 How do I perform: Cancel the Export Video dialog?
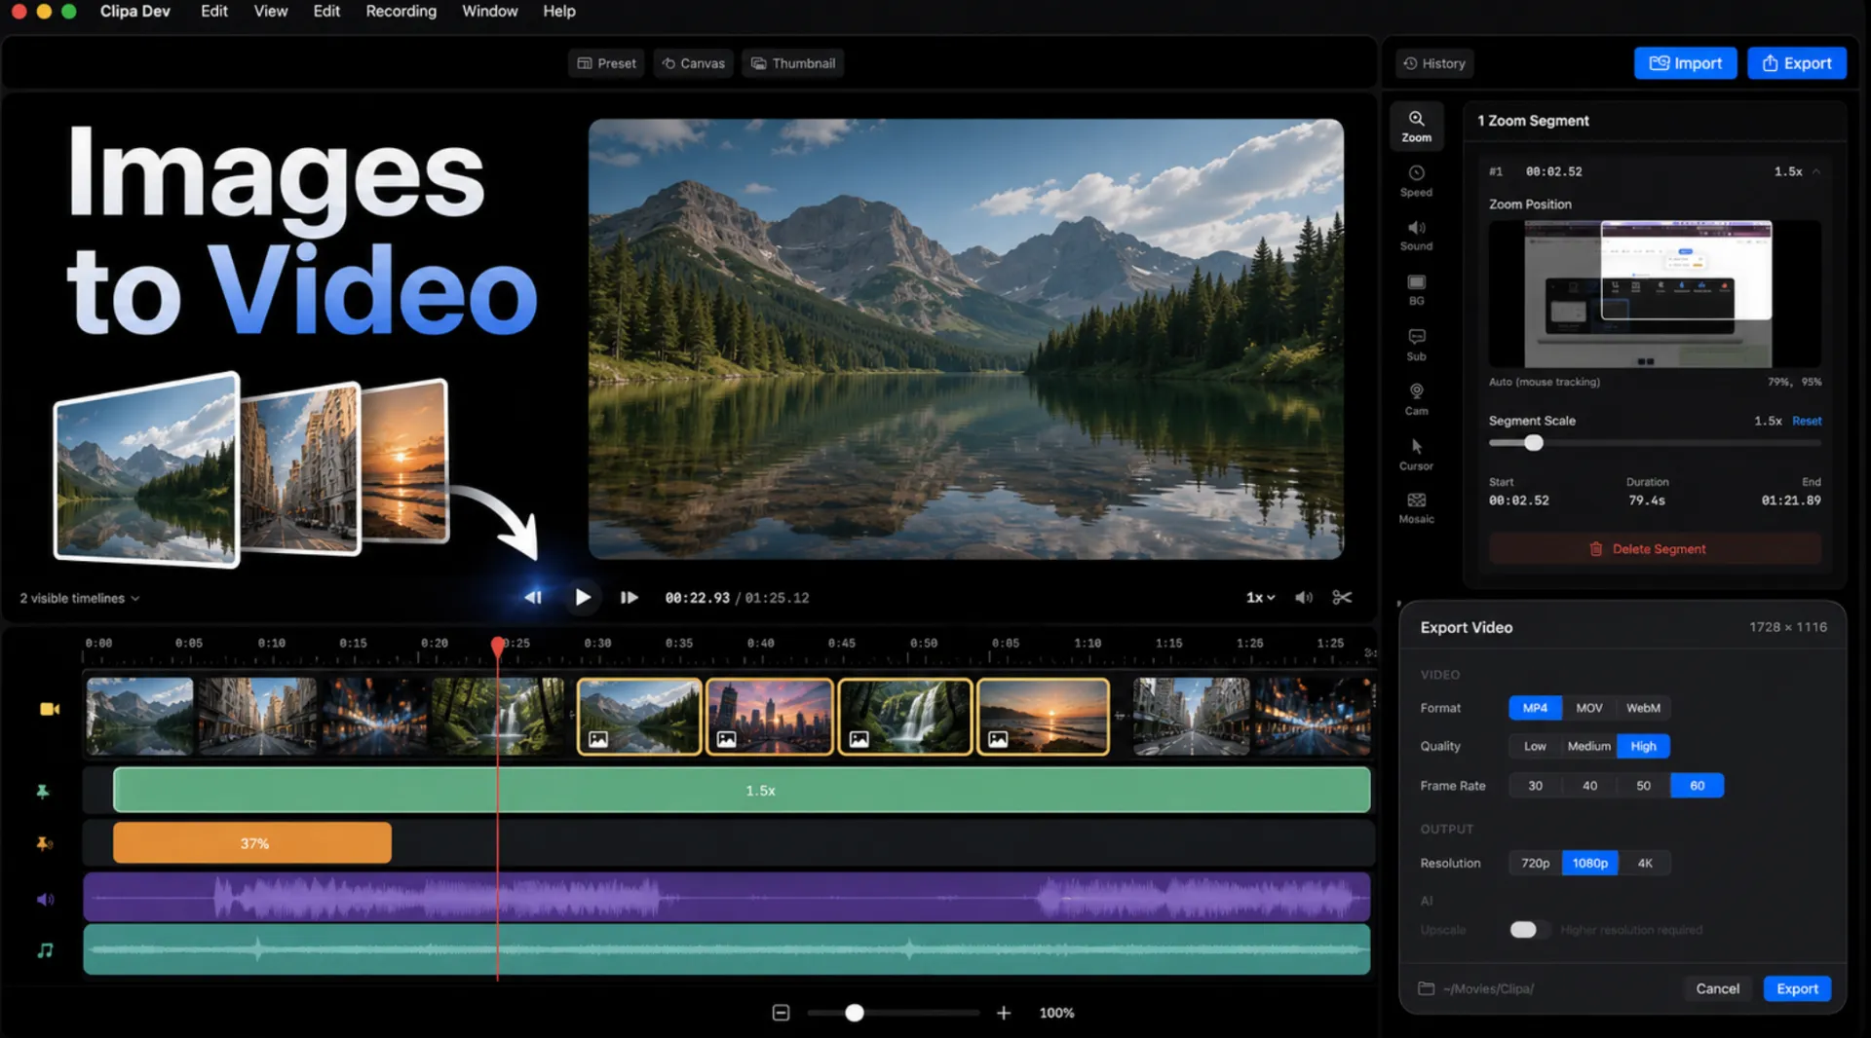pos(1717,988)
